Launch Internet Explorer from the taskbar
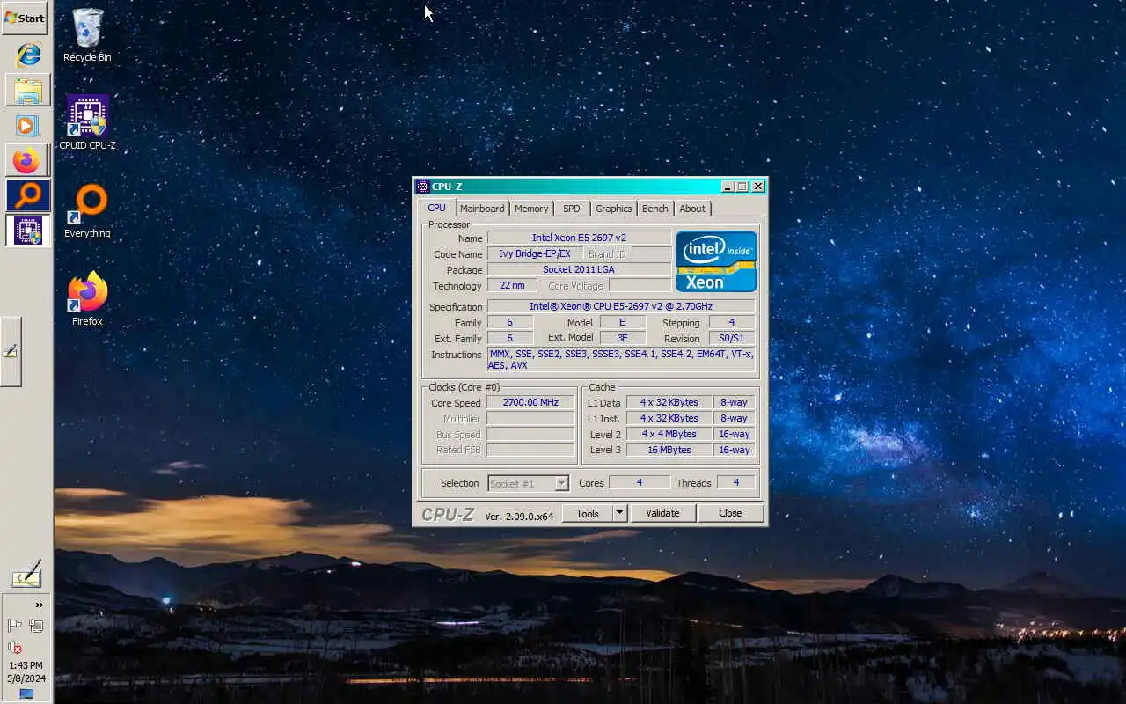Viewport: 1126px width, 704px height. (x=28, y=55)
